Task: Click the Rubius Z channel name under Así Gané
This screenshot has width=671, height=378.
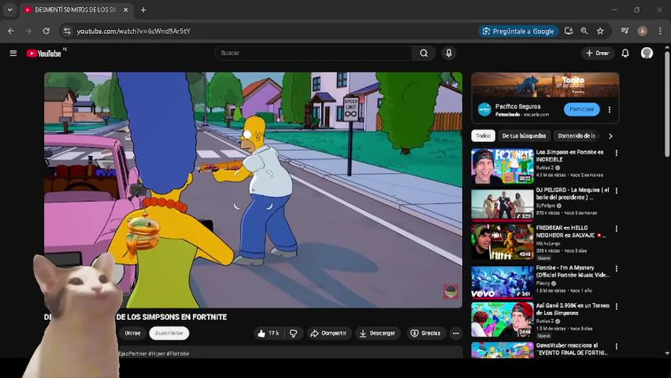Action: tap(545, 321)
